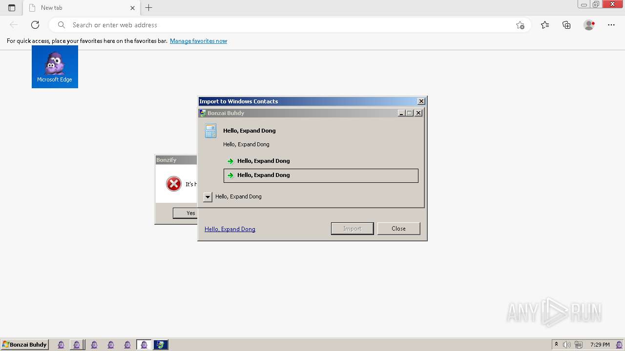Image resolution: width=625 pixels, height=351 pixels.
Task: Follow the Manage favorites now link
Action: tap(198, 41)
